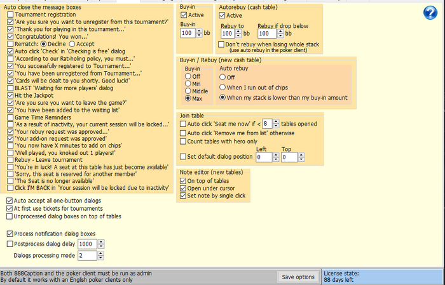Select the Rematch Decline radio button
Screen dimensions: 445x285
pyautogui.click(x=43, y=44)
